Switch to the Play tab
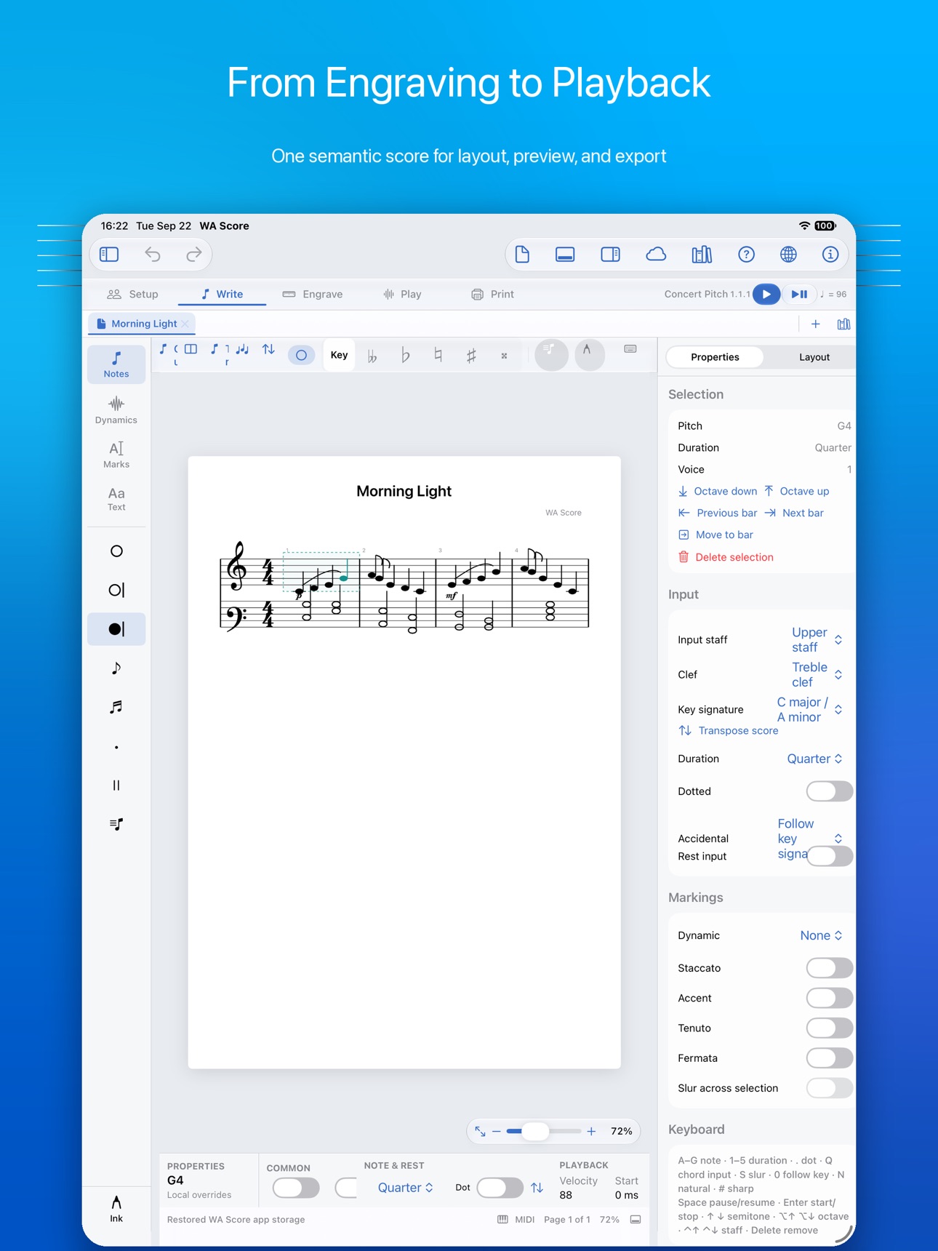938x1251 pixels. click(402, 295)
